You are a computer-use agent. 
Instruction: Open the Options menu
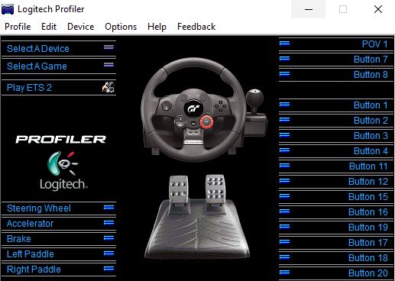(x=121, y=27)
